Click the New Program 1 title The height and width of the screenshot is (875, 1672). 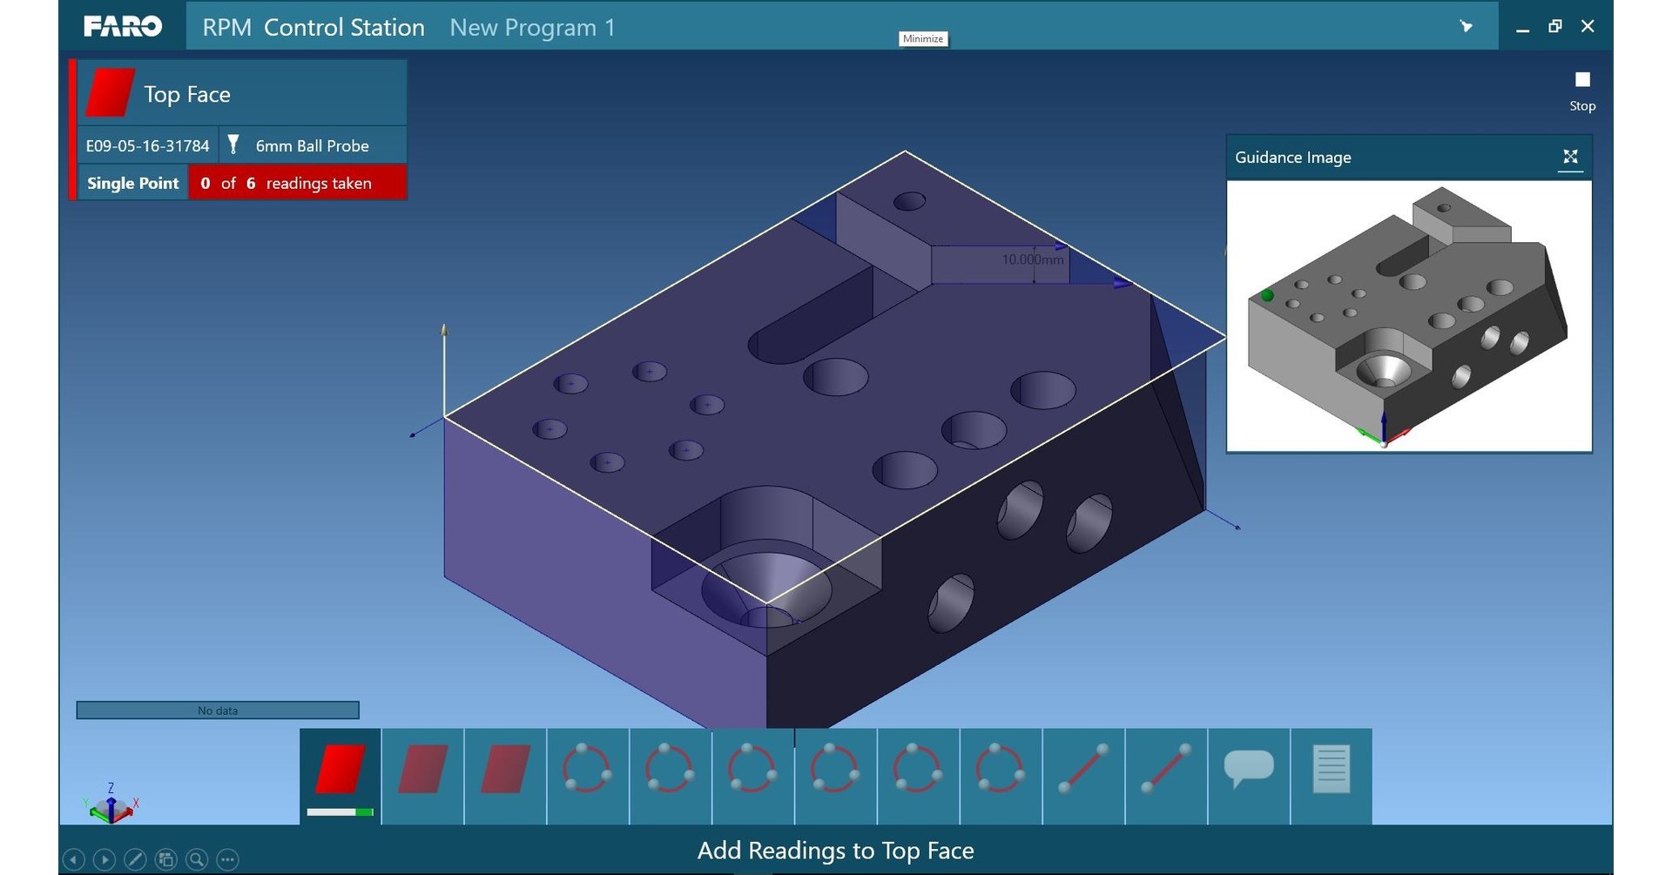coord(533,27)
